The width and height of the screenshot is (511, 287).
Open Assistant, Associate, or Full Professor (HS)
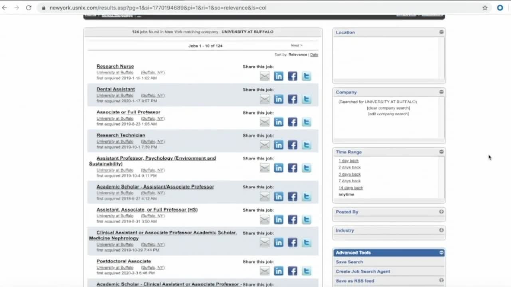coord(147,210)
